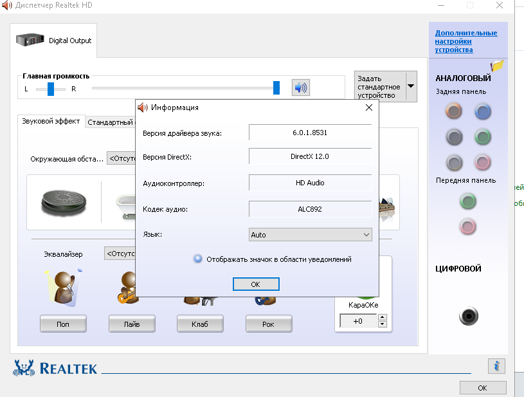This screenshot has width=524, height=397.
Task: Open the environment dropdown showing <Отсутс
Action: (121, 158)
